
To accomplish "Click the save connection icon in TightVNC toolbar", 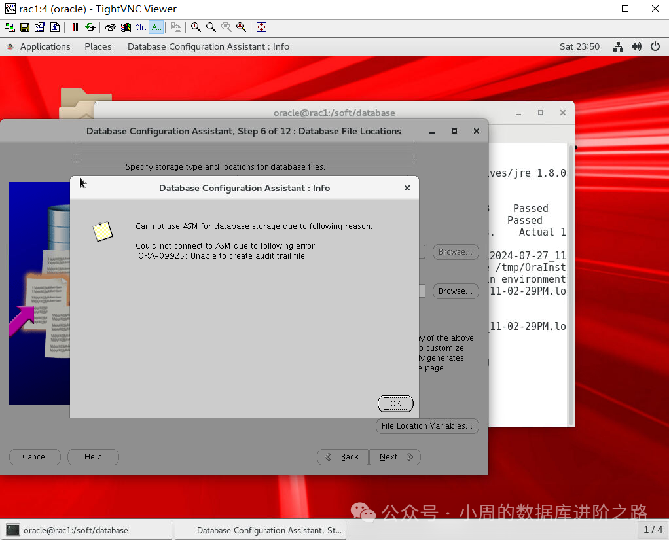I will [25, 27].
